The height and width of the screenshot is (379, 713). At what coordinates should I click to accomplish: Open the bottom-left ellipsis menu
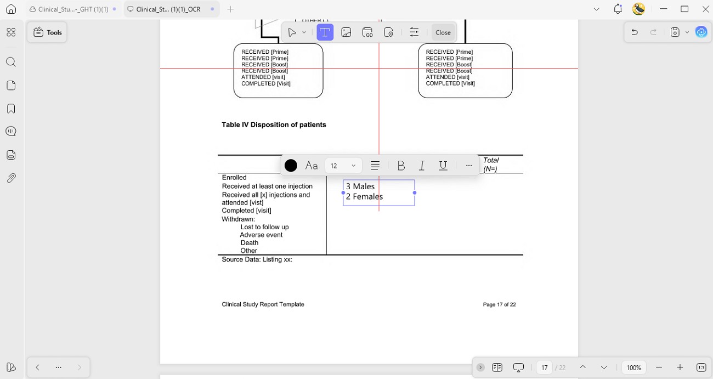click(59, 367)
